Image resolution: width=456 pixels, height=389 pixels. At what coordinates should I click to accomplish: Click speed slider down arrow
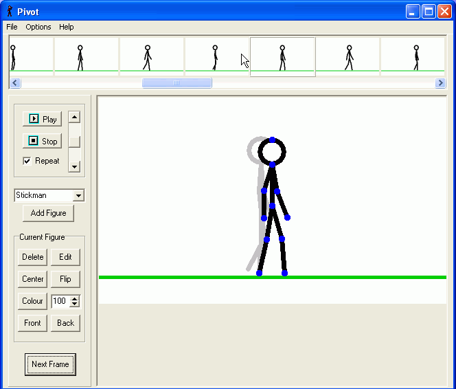coord(75,166)
